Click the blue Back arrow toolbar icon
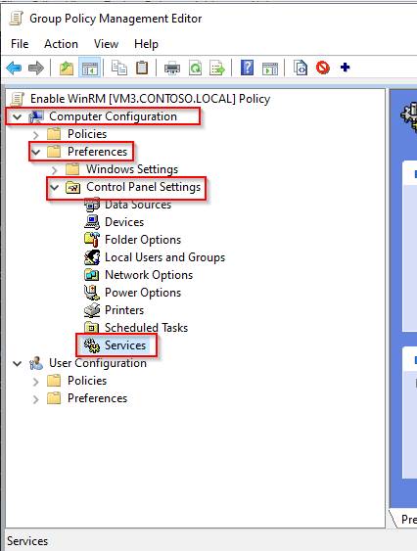Viewport: 417px width, 551px height. pos(14,68)
